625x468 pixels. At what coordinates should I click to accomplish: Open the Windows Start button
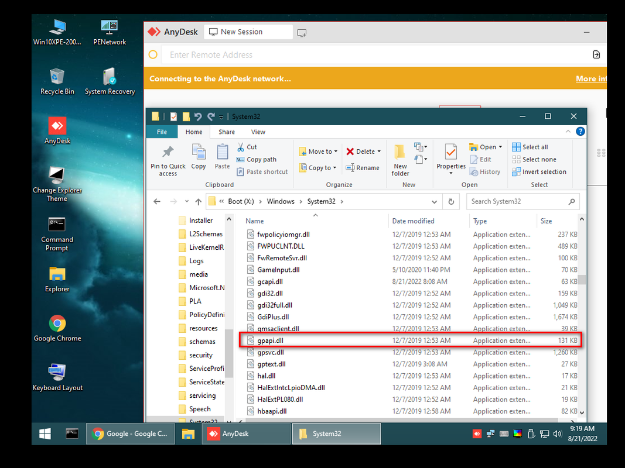[x=45, y=433]
